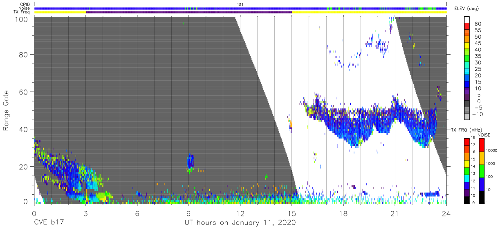This screenshot has width=502, height=231.
Task: Click the 9 tick on UT hours axis
Action: [x=188, y=213]
